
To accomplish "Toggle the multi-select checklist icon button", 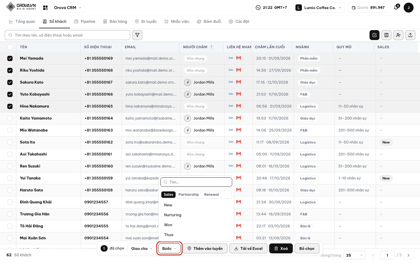I will coord(374,35).
